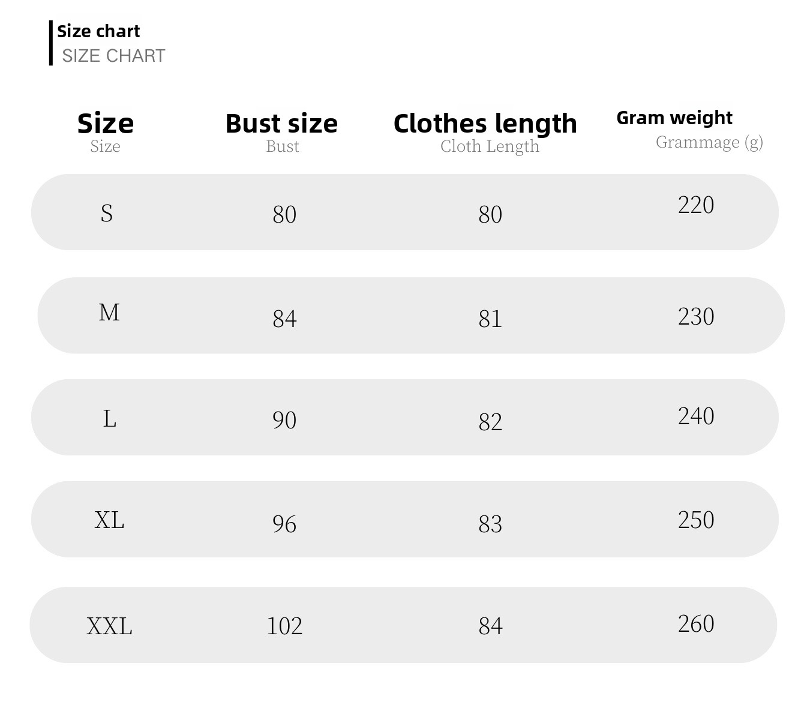Select the L size row label
This screenshot has width=810, height=720.
click(x=109, y=418)
